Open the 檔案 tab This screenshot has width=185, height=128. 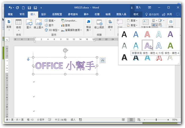click(x=10, y=14)
